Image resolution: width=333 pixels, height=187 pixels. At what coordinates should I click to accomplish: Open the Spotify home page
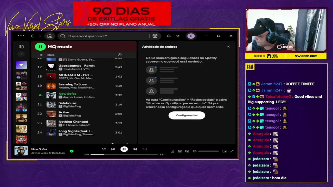50,36
